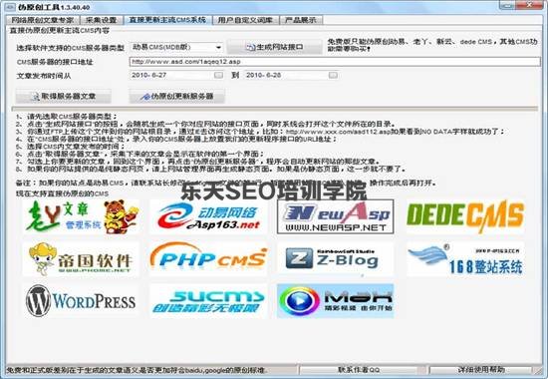Click the 168整站系统 logo
Screen dimensions: 548x379
[x=465, y=259]
